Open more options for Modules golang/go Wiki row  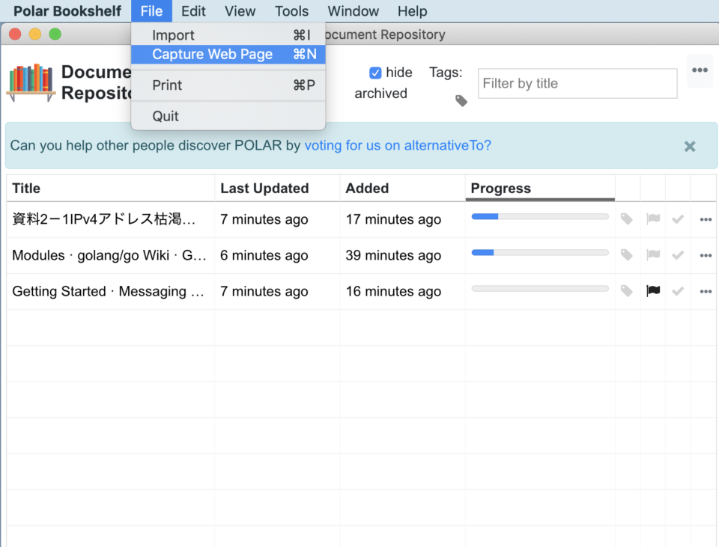706,255
